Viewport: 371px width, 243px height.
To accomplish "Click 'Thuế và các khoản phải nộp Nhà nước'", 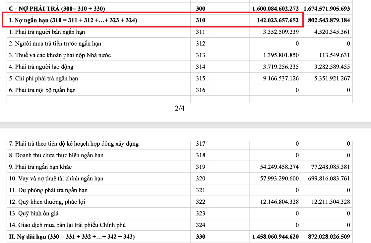I will [60, 55].
